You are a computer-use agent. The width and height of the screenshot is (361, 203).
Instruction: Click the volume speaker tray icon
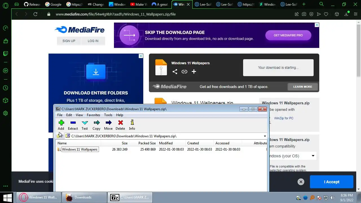(x=333, y=198)
